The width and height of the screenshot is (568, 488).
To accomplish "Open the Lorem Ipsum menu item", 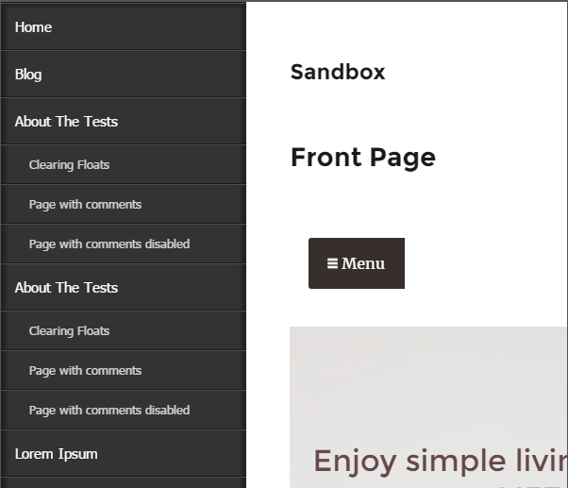I will tap(124, 454).
